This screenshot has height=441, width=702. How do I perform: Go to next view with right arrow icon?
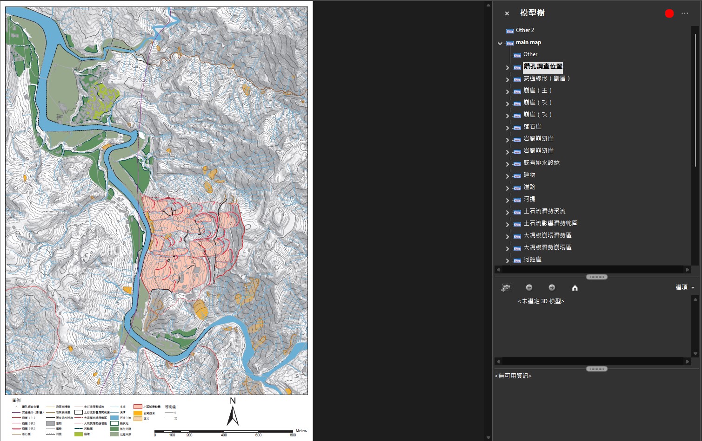click(552, 288)
